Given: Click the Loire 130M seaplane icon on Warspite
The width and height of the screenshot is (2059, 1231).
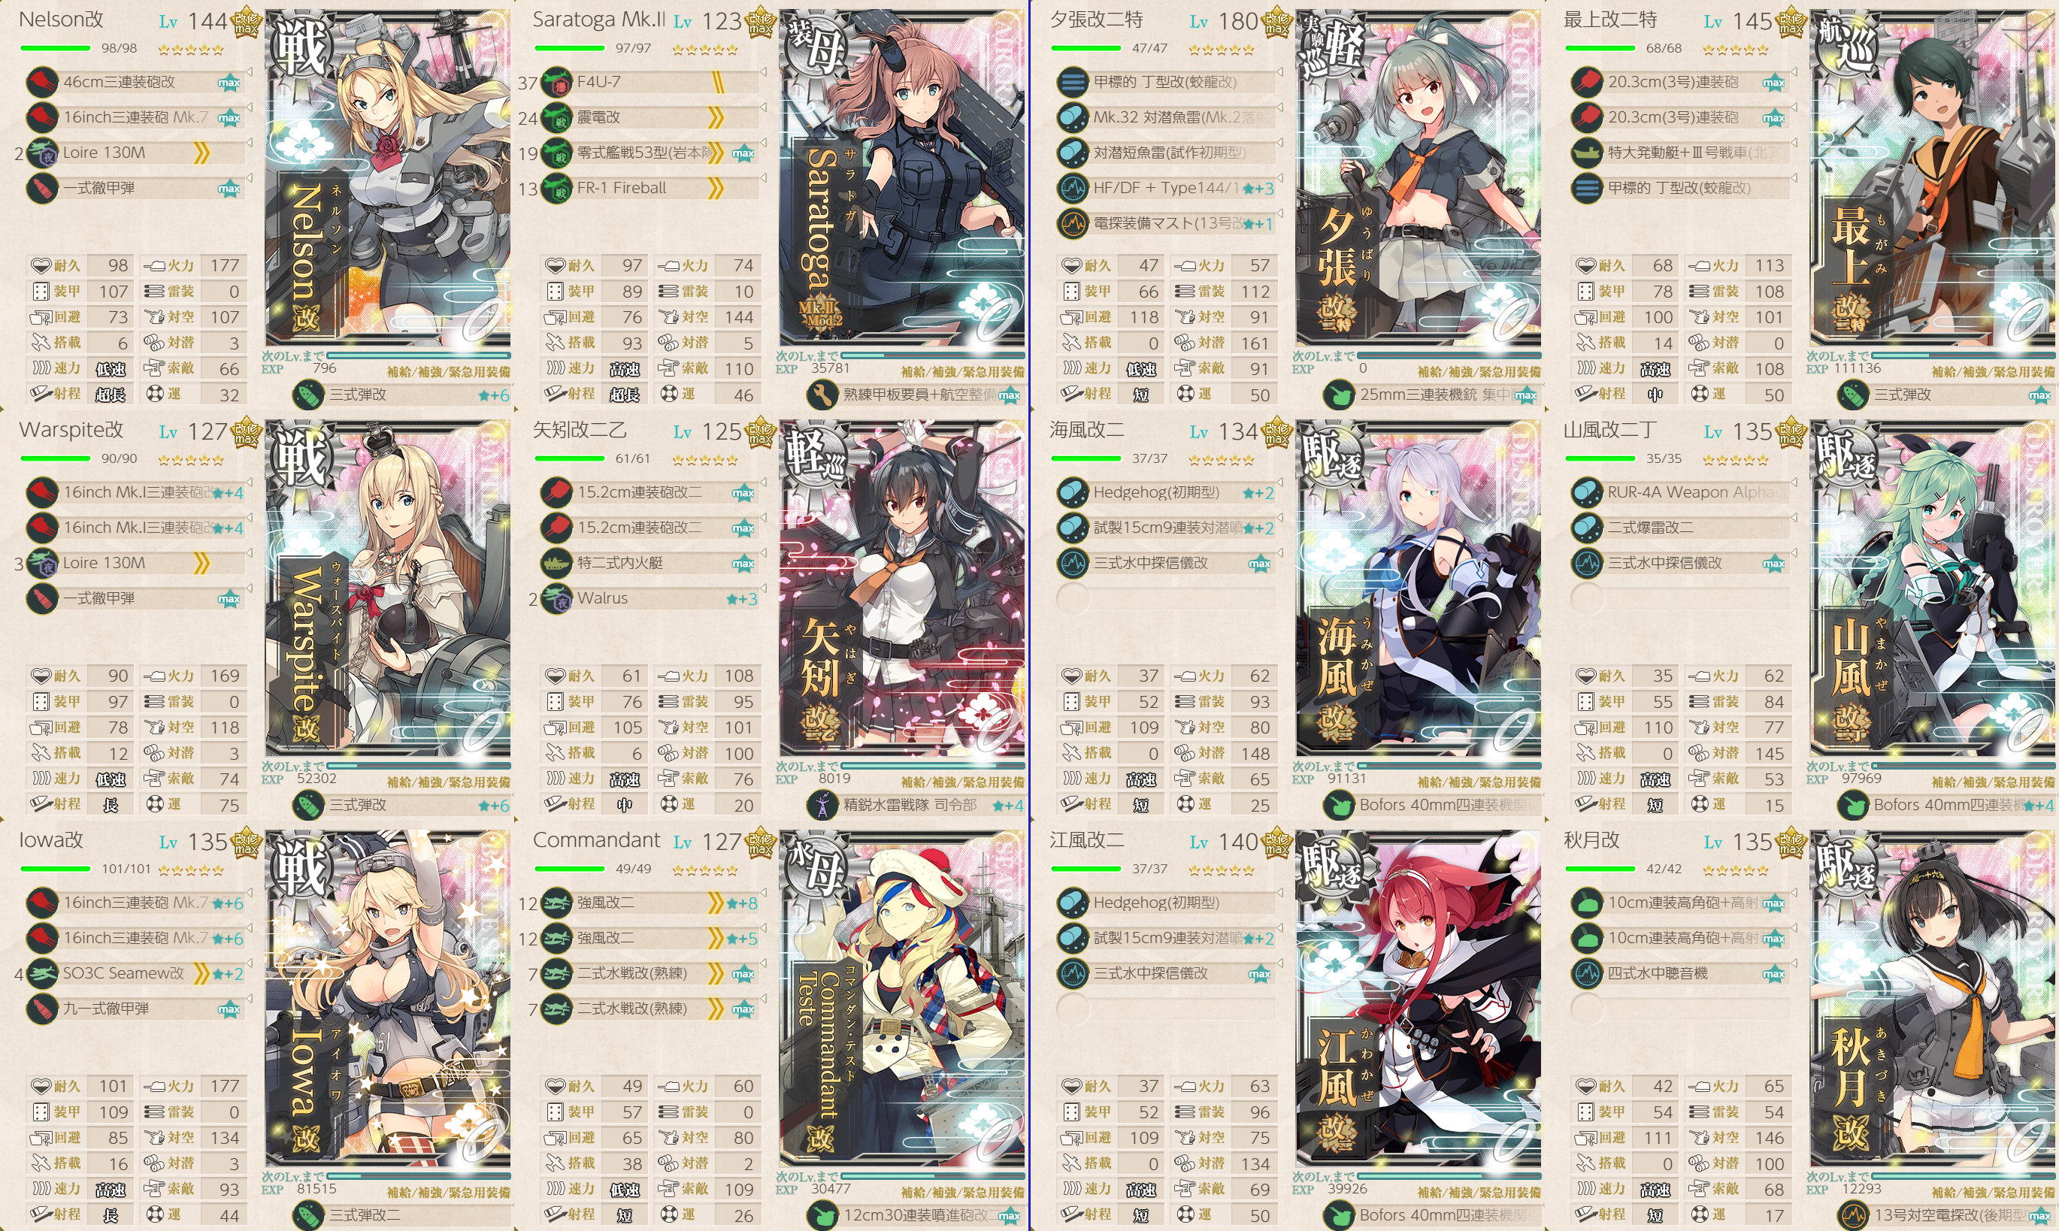Looking at the screenshot, I should [x=41, y=563].
